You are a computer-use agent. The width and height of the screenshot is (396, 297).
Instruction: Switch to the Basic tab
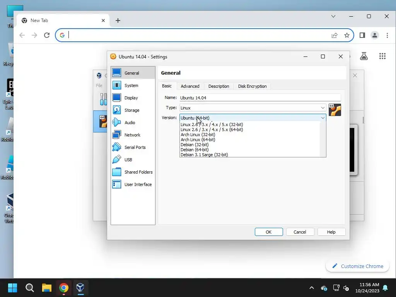point(167,86)
